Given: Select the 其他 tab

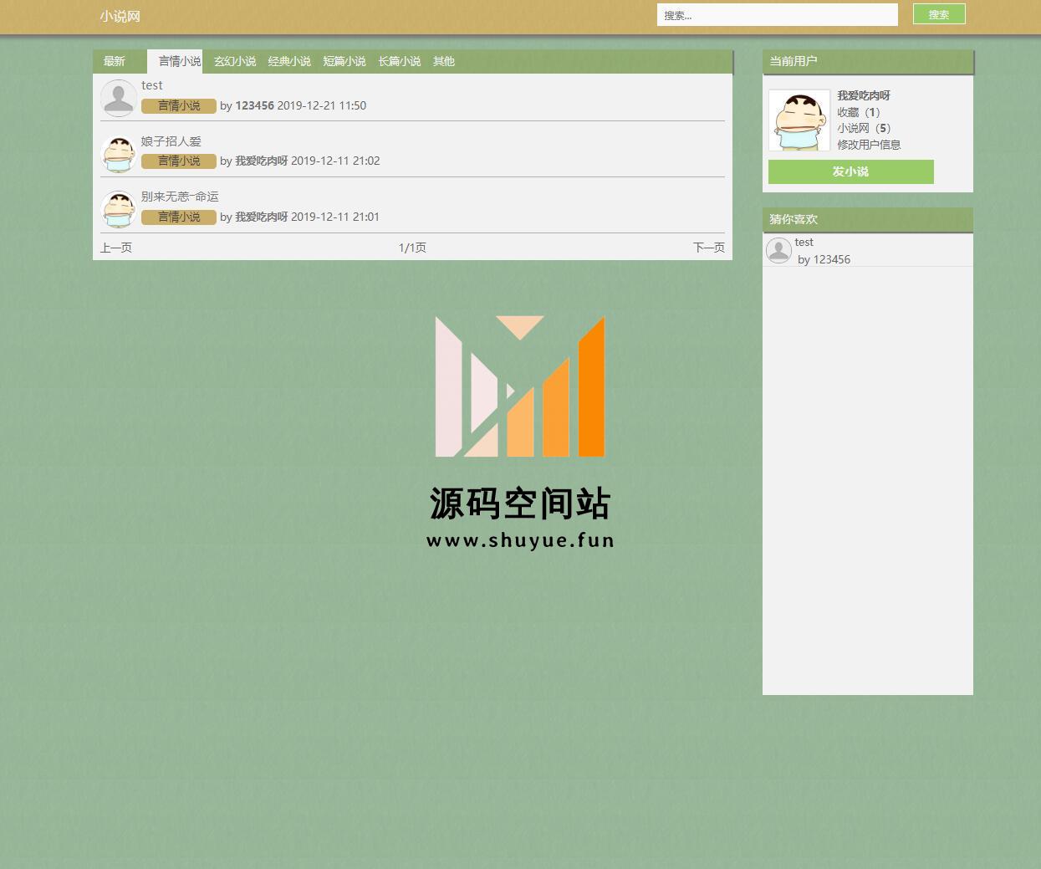Looking at the screenshot, I should pos(444,61).
